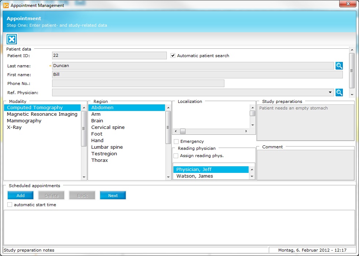Screen dimensions: 359x256
Task: Enable the automatic start time checkbox
Action: tap(10, 205)
